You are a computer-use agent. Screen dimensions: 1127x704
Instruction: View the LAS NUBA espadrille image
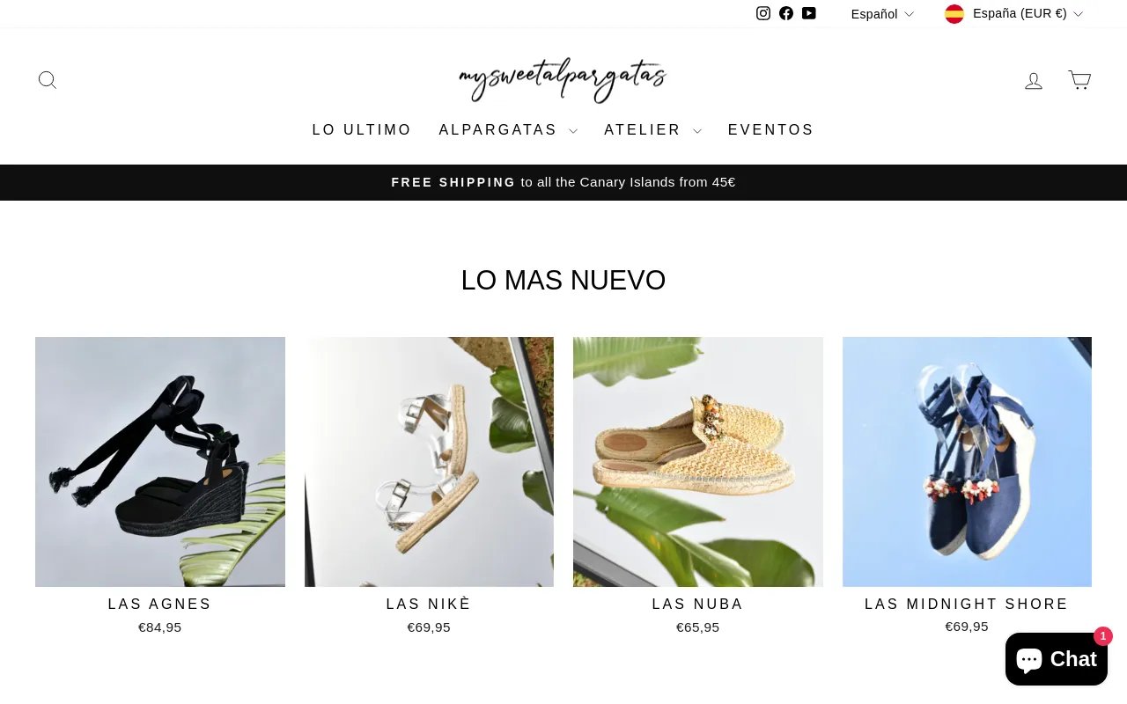698,462
